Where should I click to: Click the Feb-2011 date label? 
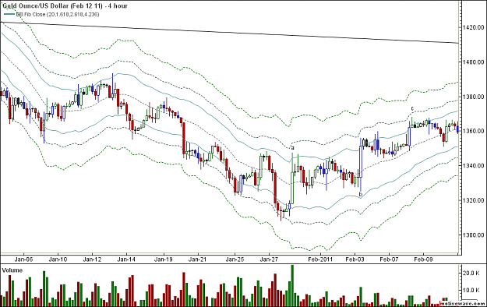tap(320, 259)
